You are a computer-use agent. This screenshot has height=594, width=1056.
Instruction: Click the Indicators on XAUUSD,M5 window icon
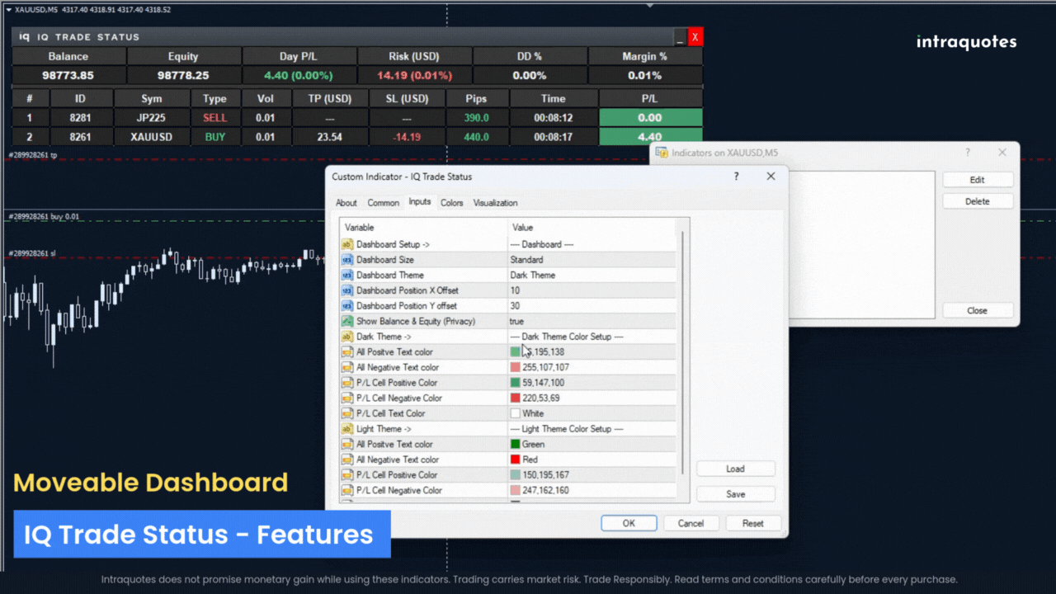click(x=662, y=153)
